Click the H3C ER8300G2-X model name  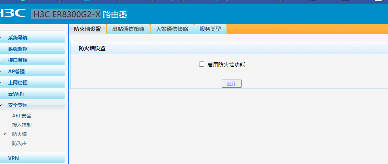click(x=67, y=14)
